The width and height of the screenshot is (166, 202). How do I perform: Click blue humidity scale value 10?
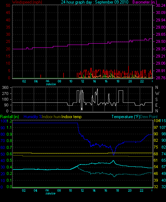point(3,181)
